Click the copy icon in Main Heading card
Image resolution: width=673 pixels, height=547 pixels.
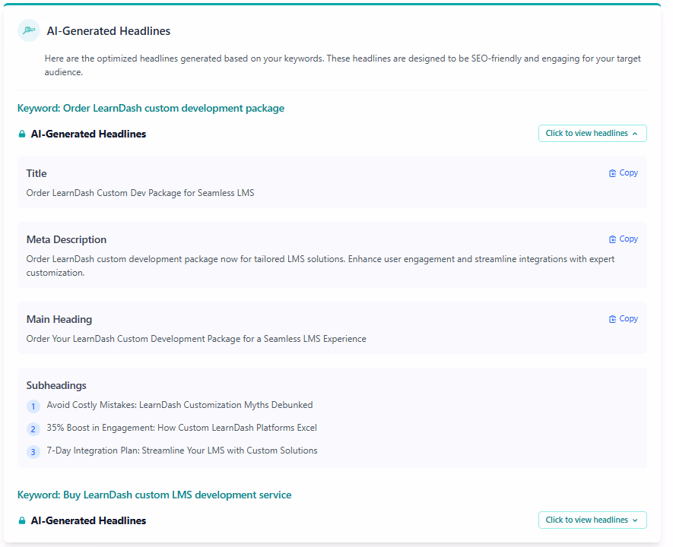(x=612, y=319)
